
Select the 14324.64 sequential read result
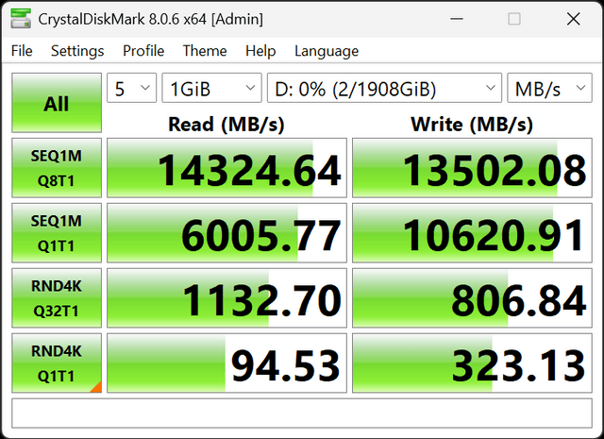click(226, 168)
